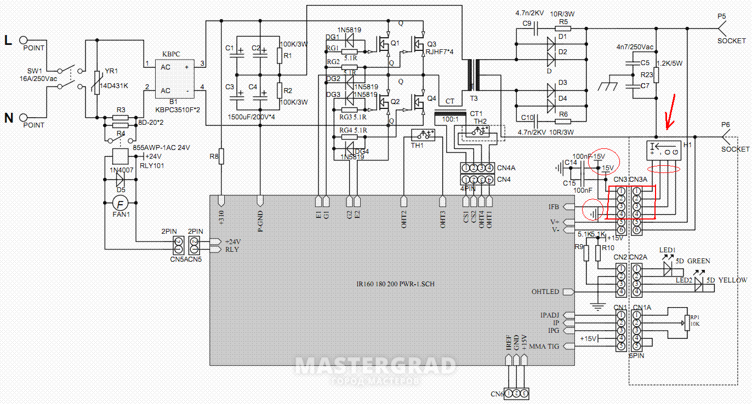Screen dimensions: 752x404
Task: Click the "IREF" pin label
Action: [x=508, y=343]
